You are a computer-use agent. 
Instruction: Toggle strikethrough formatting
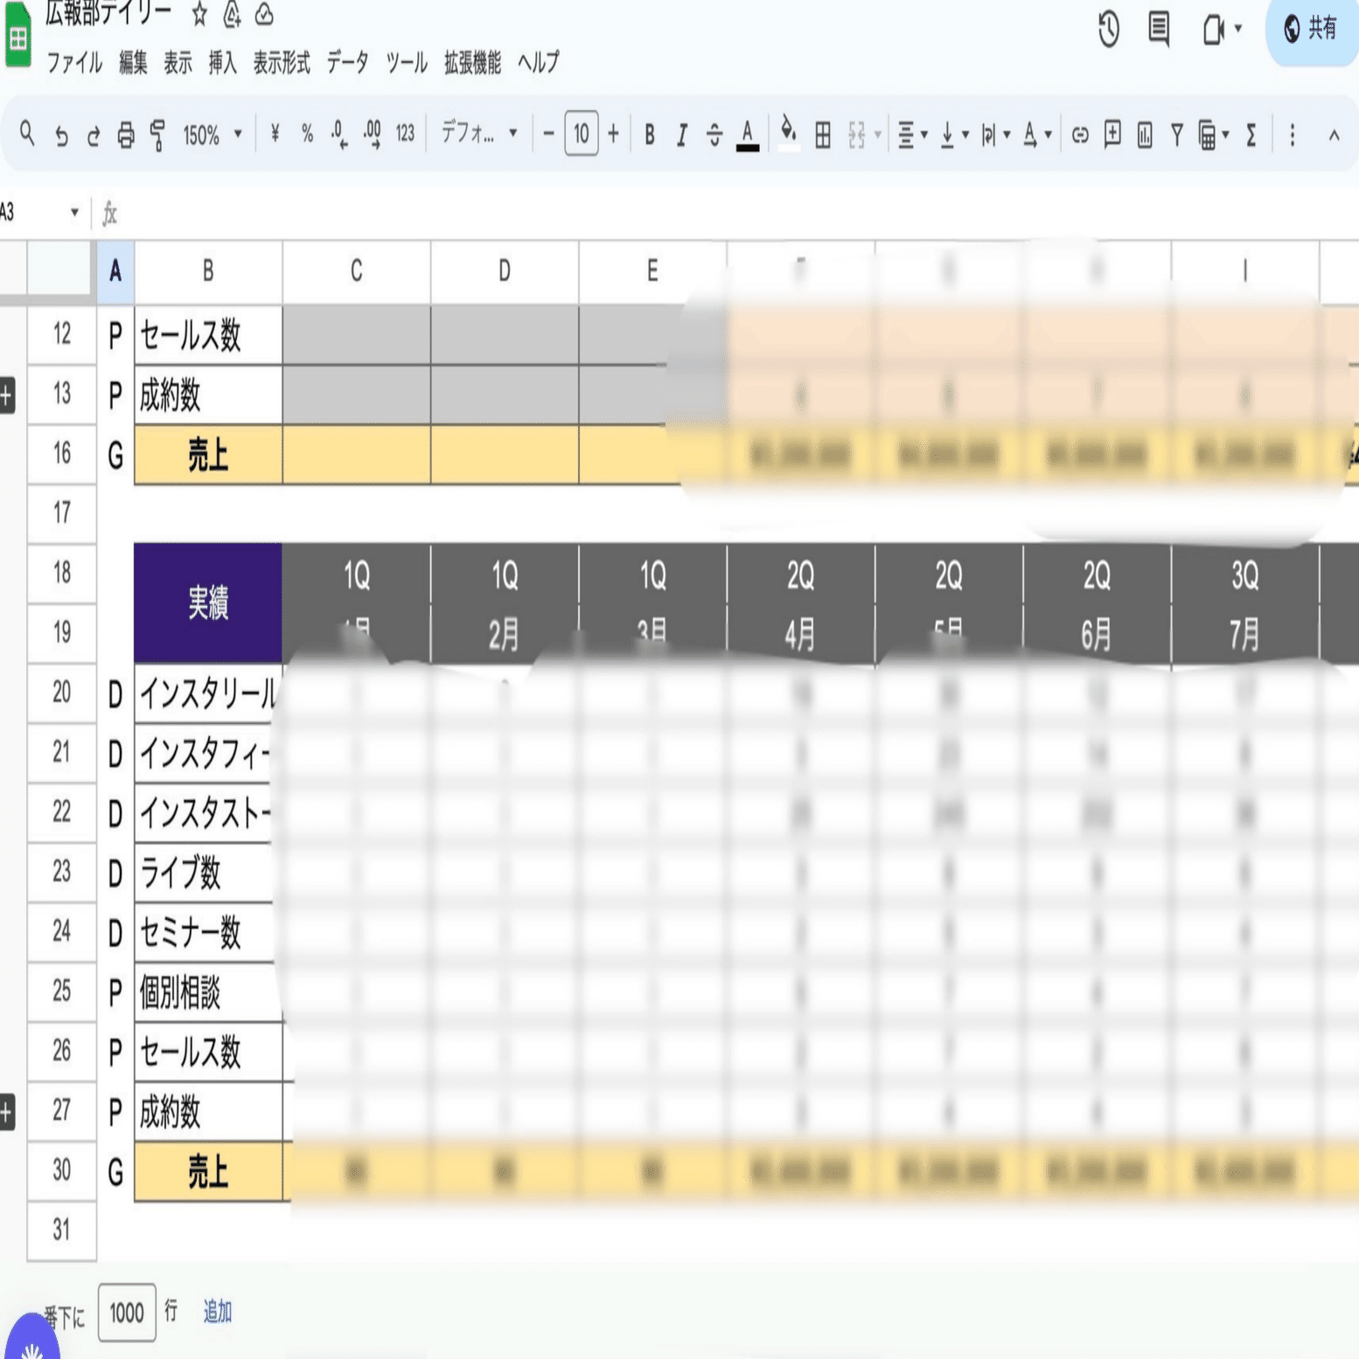714,135
